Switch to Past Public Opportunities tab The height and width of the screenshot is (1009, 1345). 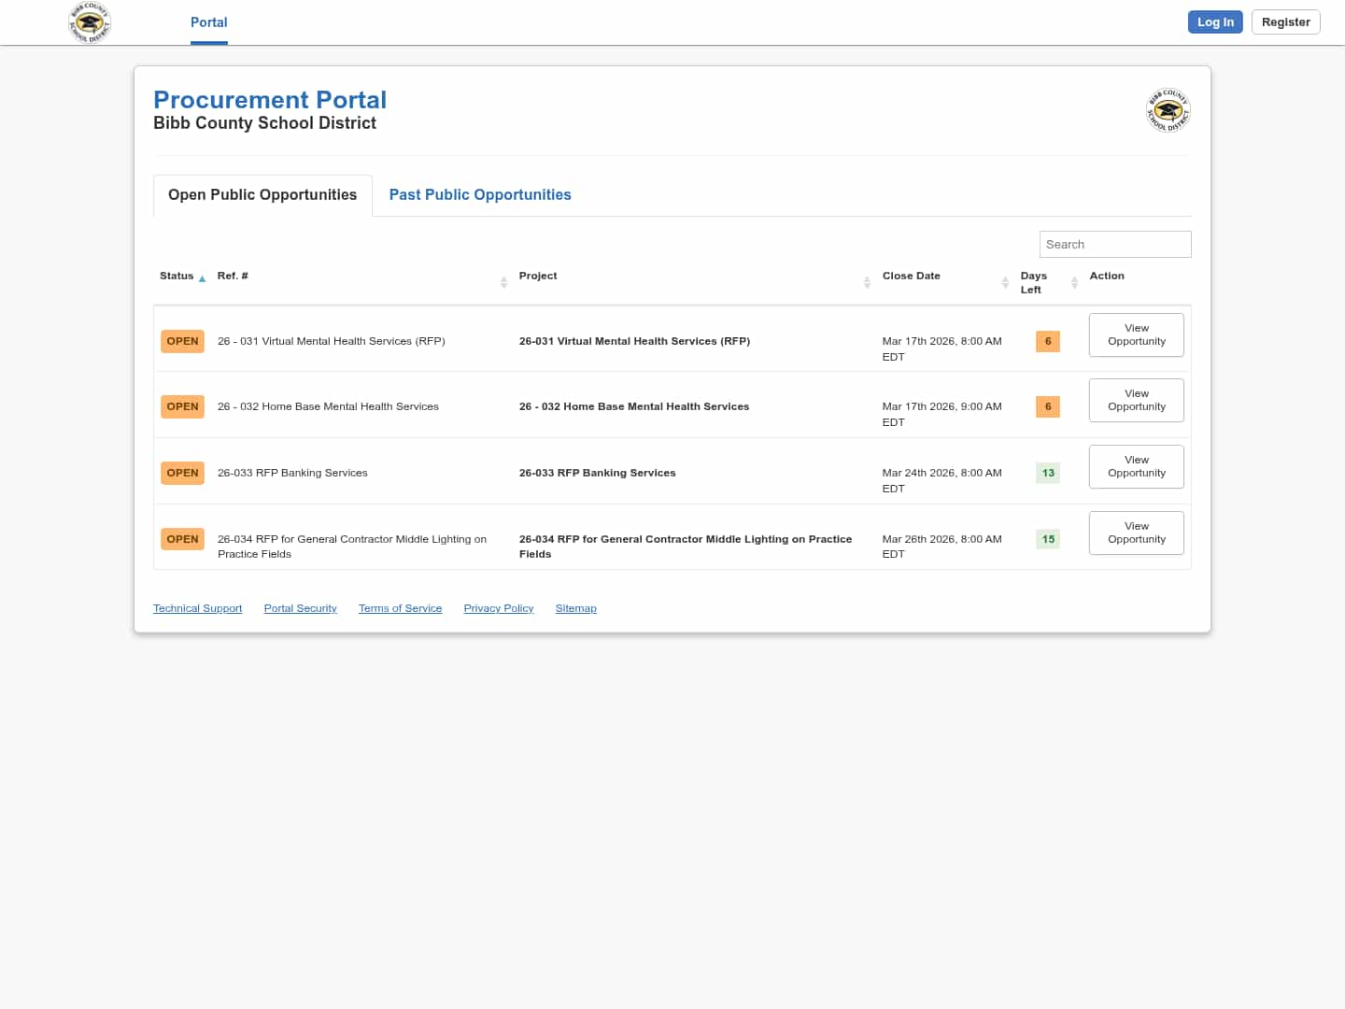(x=480, y=195)
